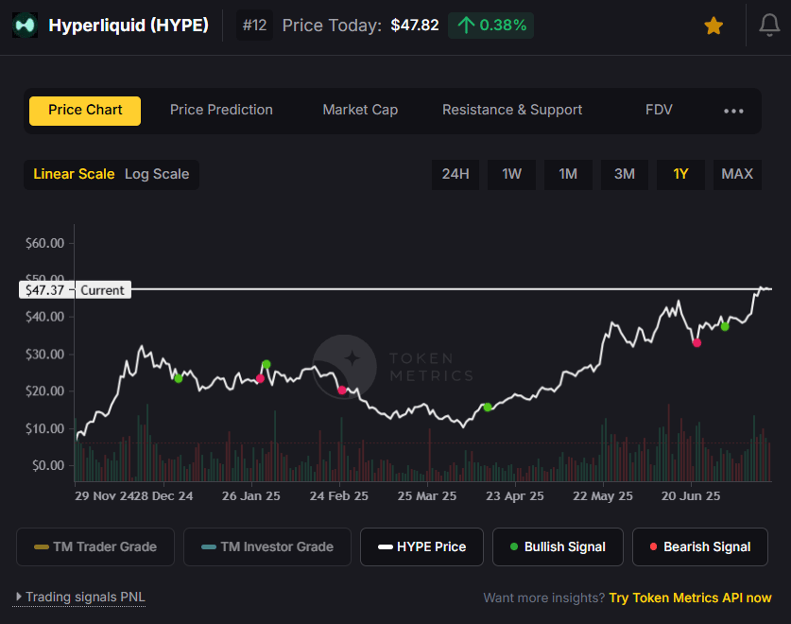Click the green up-arrow percentage badge
791x624 pixels.
pos(490,26)
